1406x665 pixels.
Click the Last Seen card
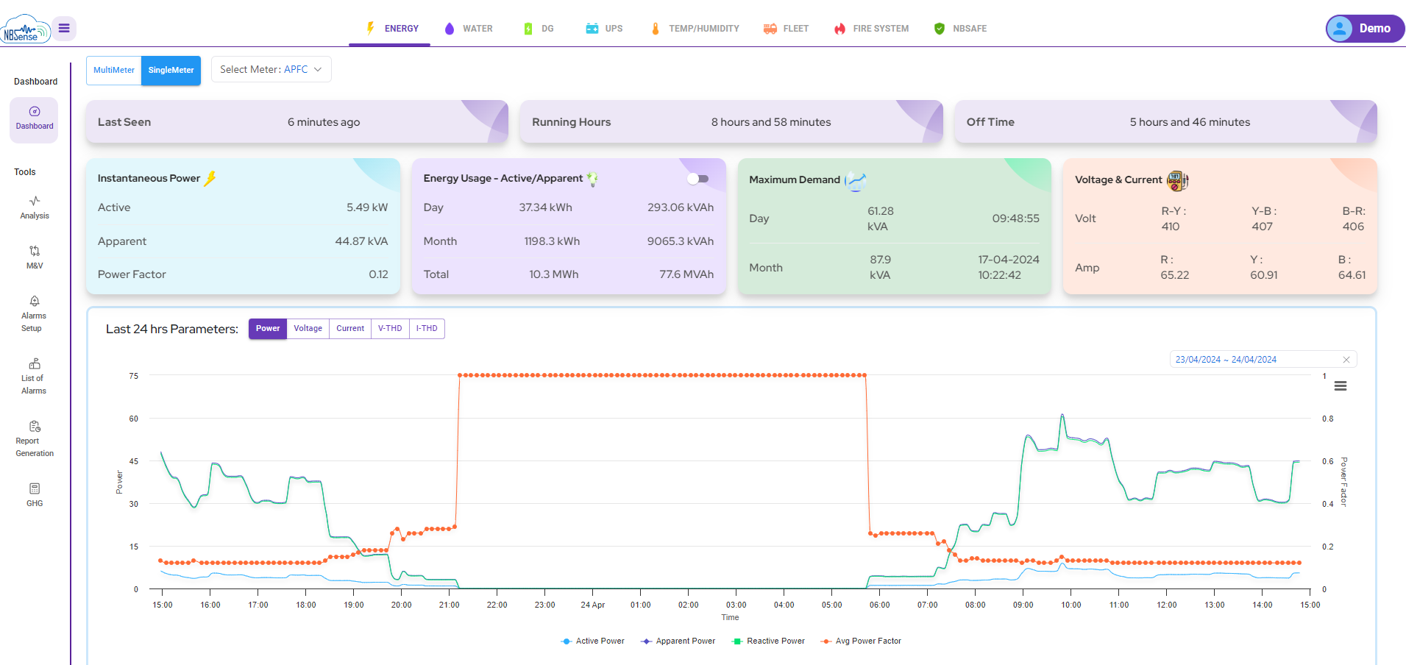[297, 122]
